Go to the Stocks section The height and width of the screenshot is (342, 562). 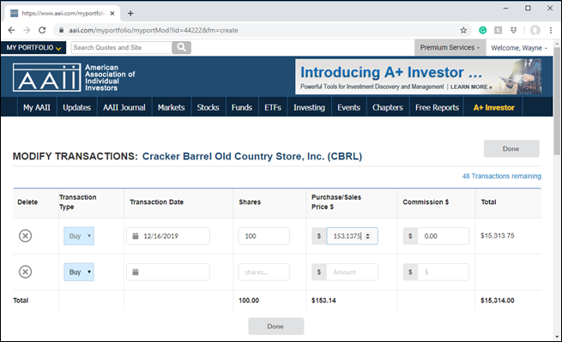[208, 107]
